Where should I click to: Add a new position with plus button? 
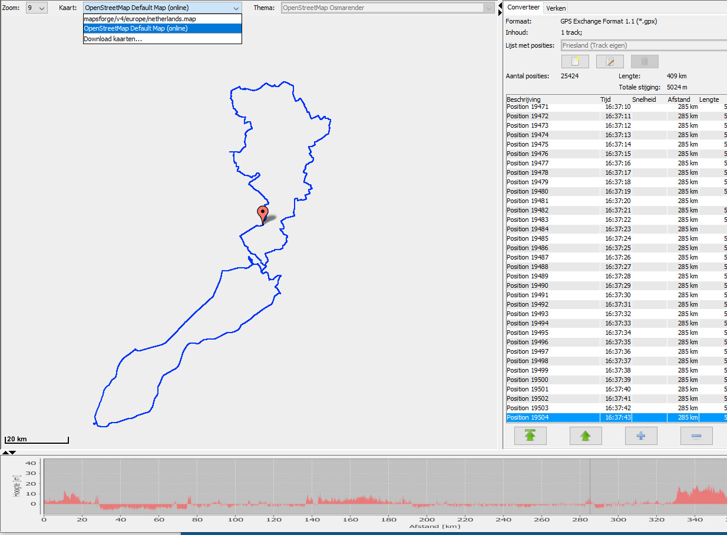click(641, 436)
